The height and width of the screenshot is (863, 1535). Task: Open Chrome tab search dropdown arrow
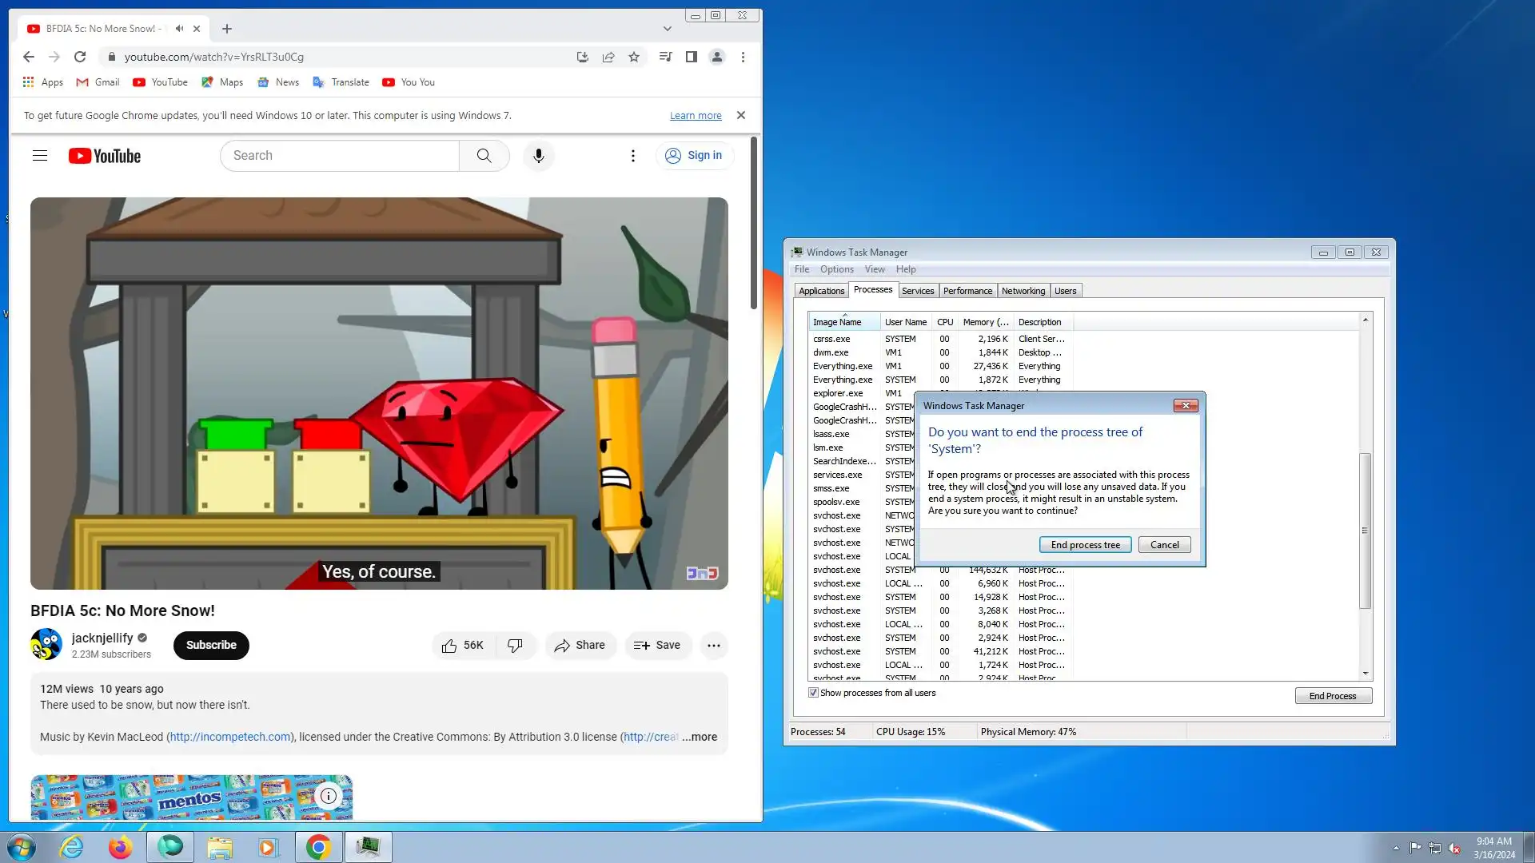(x=668, y=29)
